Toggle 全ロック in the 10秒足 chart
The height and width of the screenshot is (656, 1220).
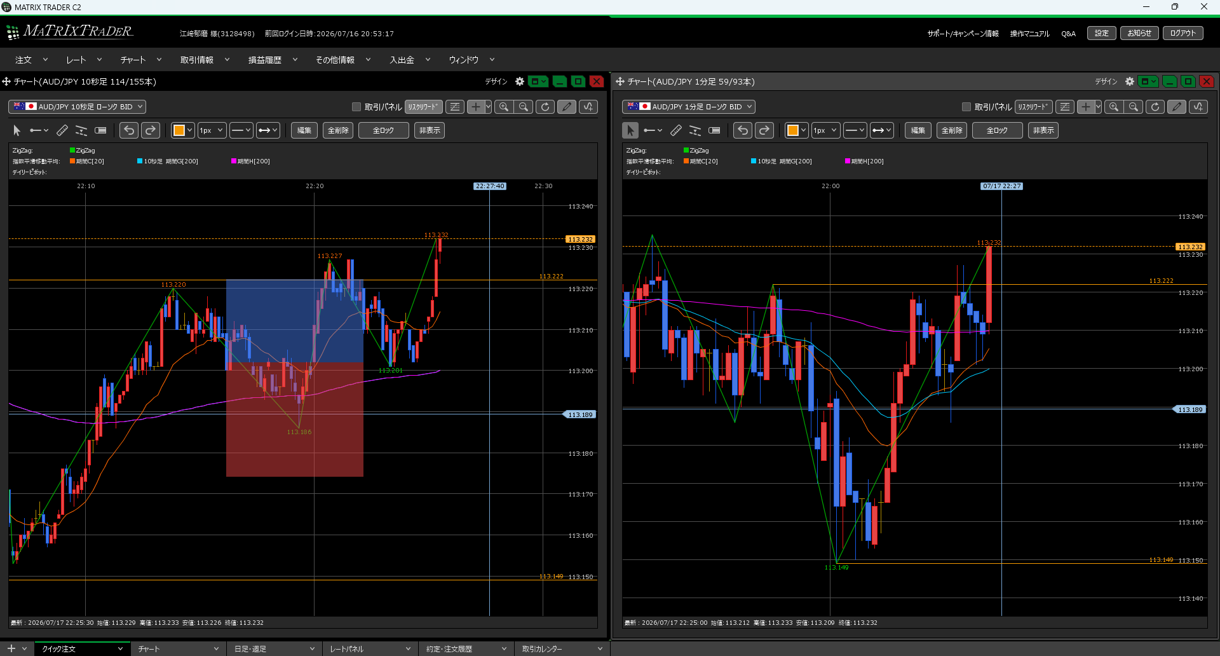pyautogui.click(x=383, y=130)
